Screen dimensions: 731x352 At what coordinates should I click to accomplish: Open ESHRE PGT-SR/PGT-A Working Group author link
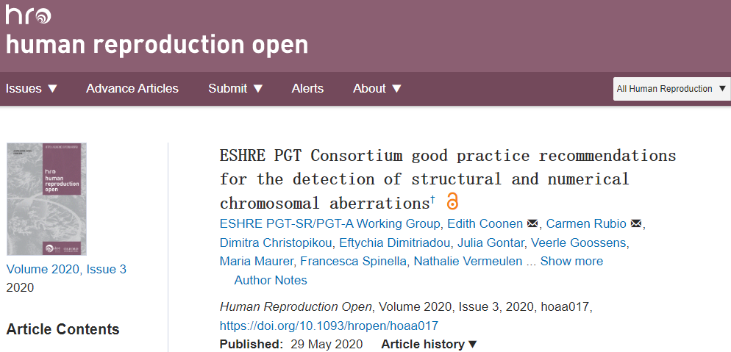[330, 224]
